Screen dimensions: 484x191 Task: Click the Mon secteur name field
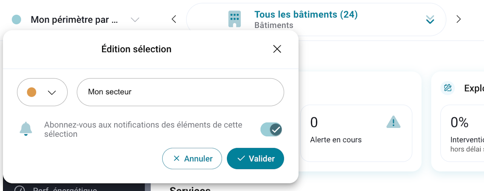coord(180,92)
